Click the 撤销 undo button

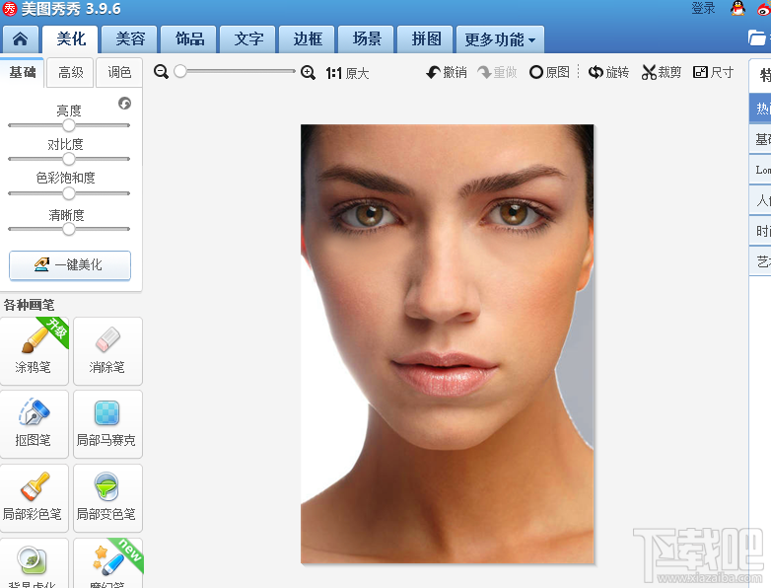click(x=447, y=72)
